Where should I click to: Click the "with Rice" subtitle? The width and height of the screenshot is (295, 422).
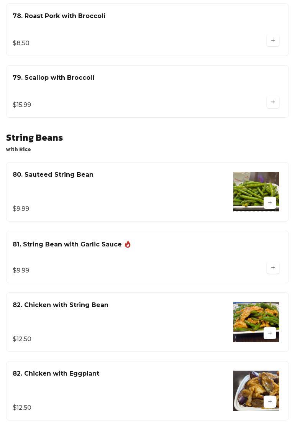[18, 149]
